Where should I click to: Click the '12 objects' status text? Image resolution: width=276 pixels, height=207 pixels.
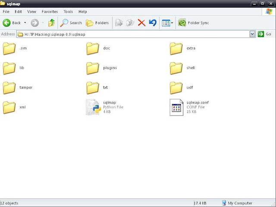[x=9, y=203]
